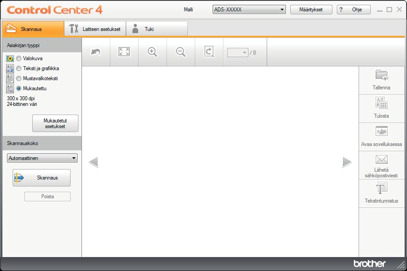Open the Tuki tab

tap(157, 29)
